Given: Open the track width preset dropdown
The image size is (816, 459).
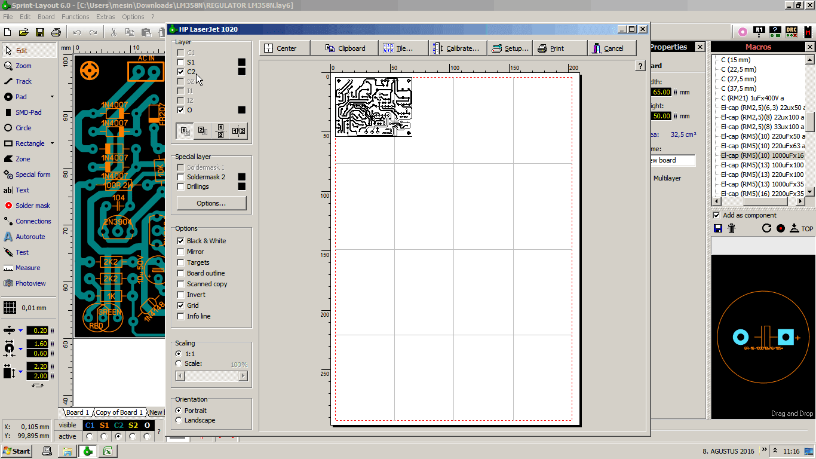Looking at the screenshot, I should tap(20, 331).
